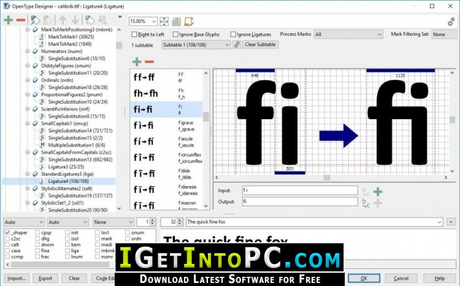This screenshot has width=460, height=286.
Task: Remove ligature with red minus above list
Action: click(149, 61)
